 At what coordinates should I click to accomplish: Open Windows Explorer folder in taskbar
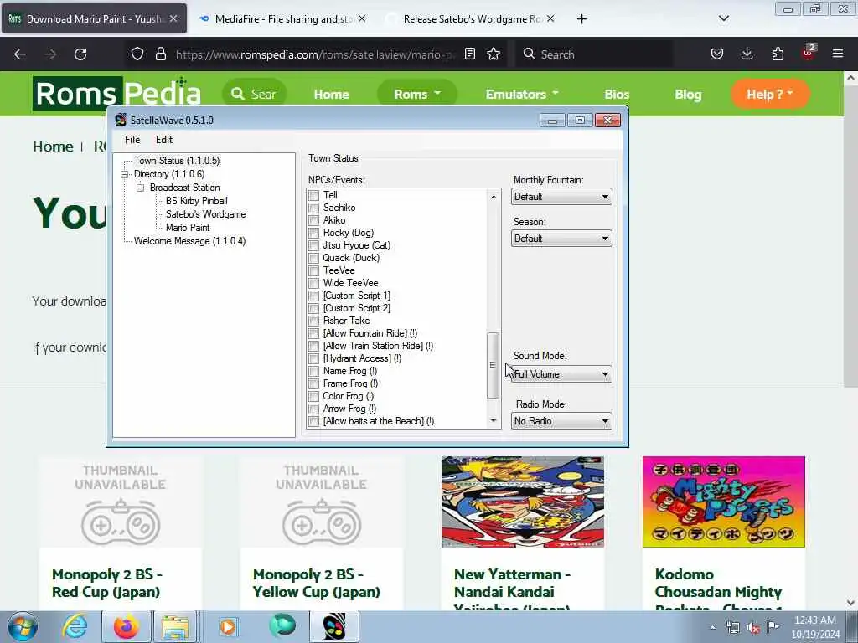175,626
